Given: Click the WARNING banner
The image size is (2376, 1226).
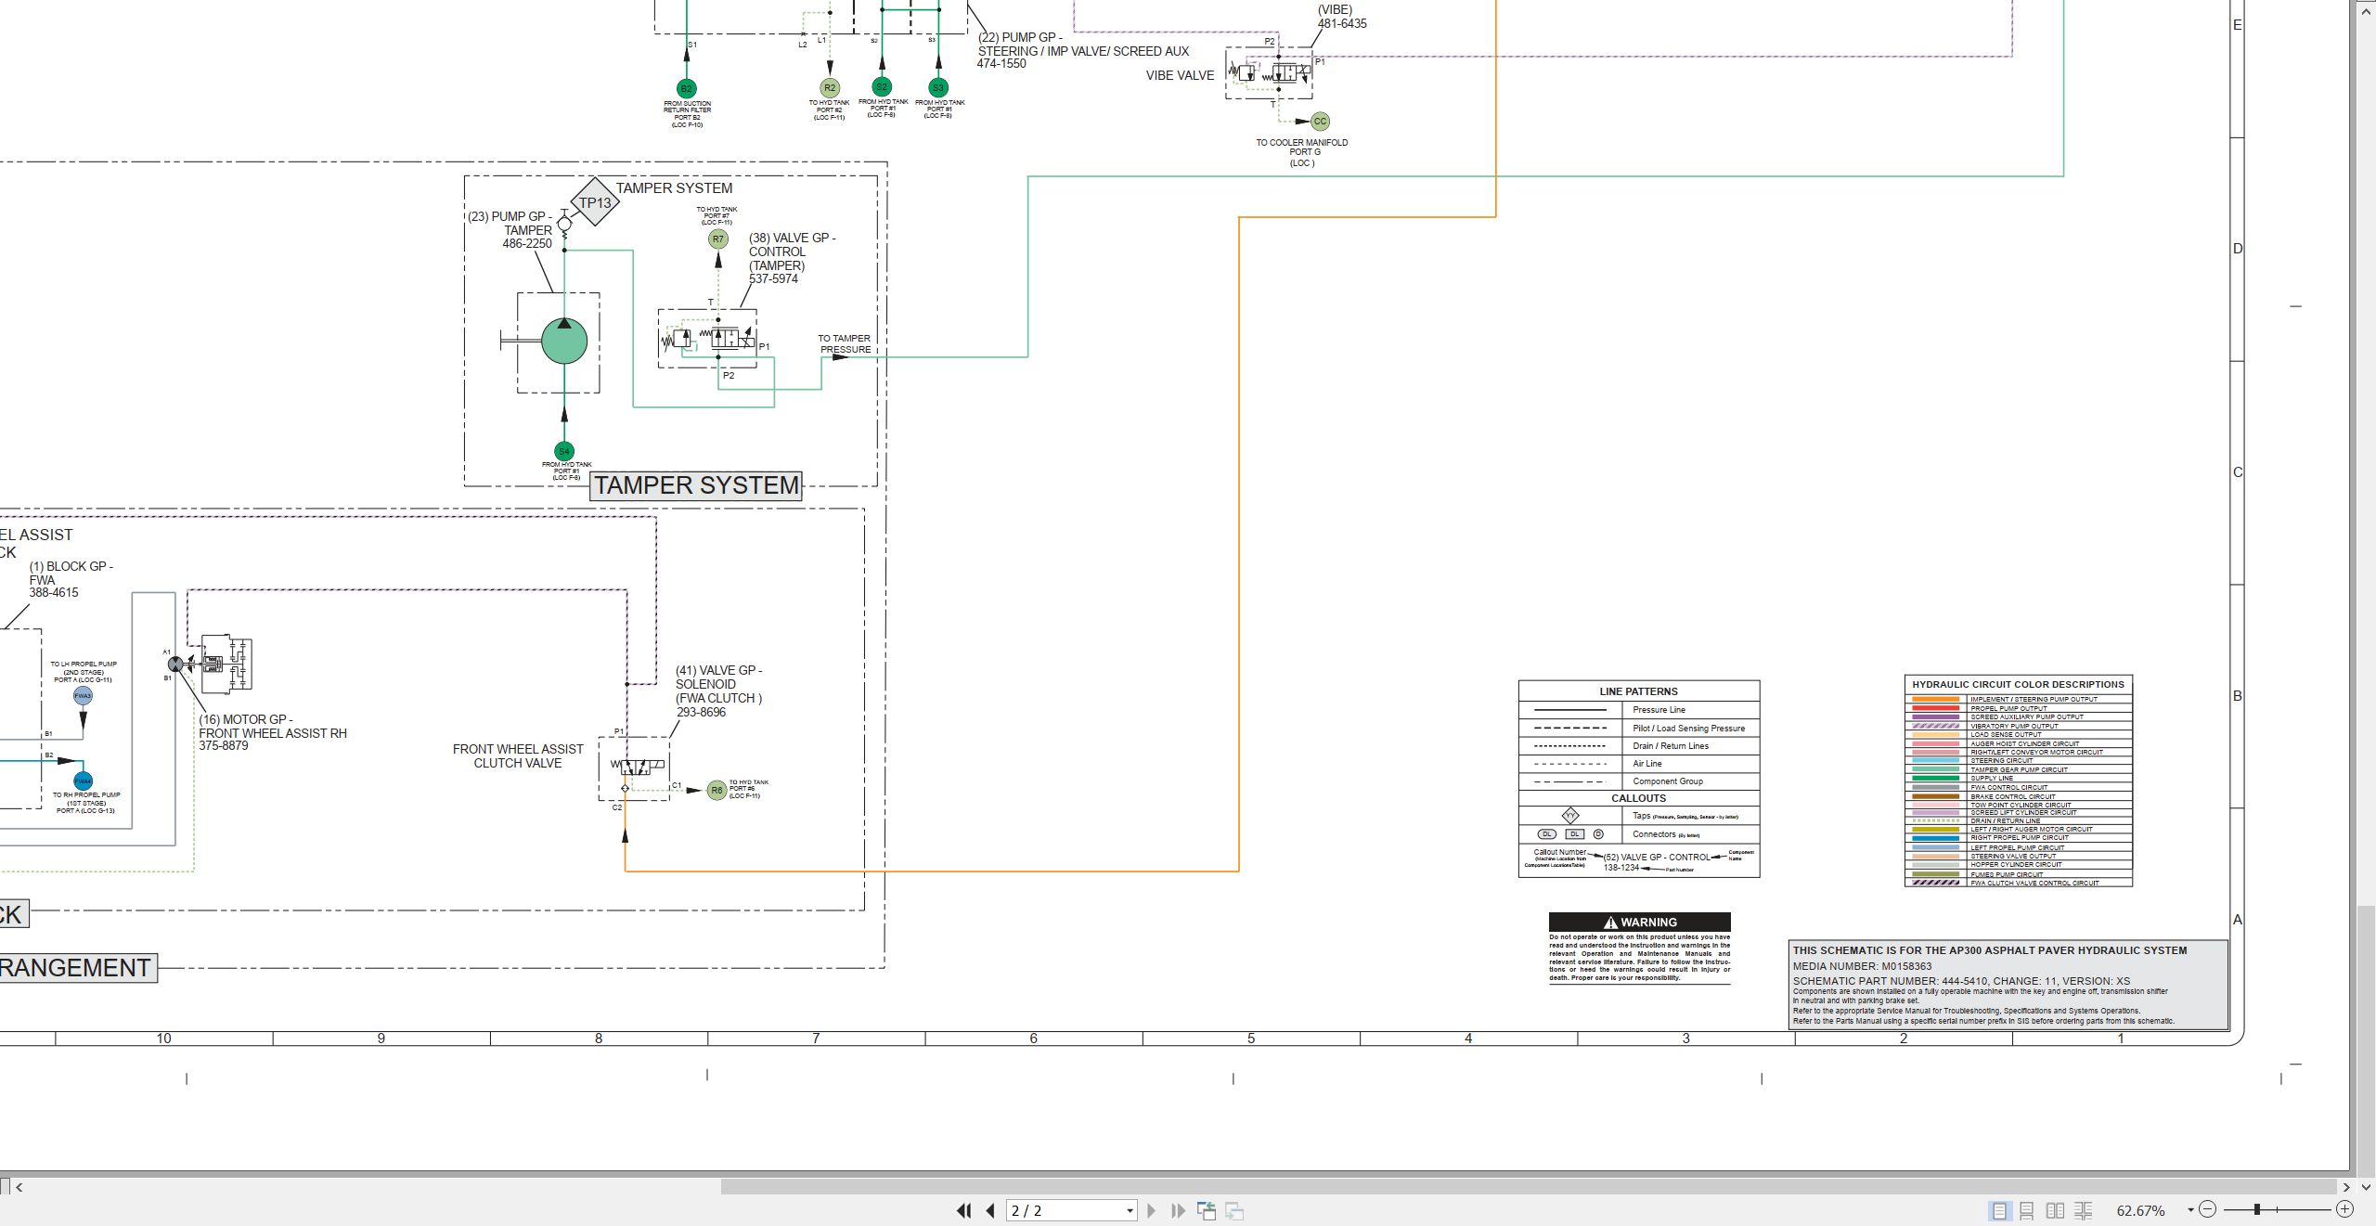Looking at the screenshot, I should (1639, 922).
